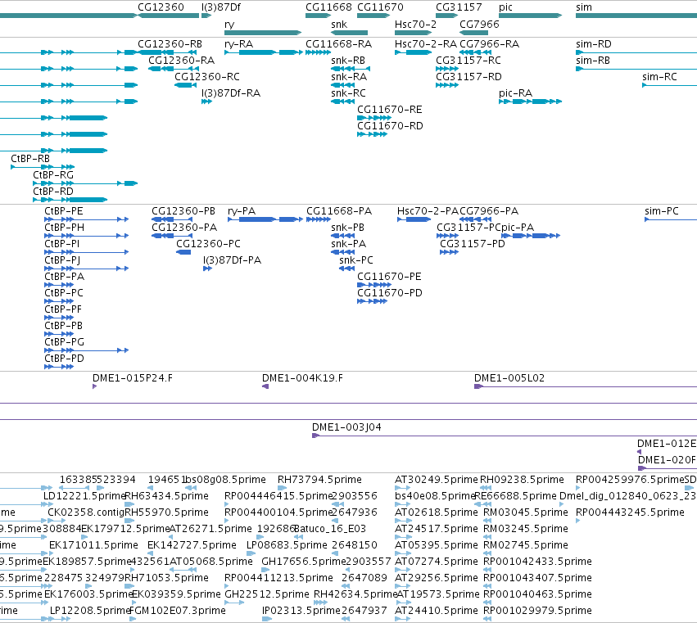The image size is (697, 623).
Task: Click the CG7966 gene bar
Action: point(473,33)
